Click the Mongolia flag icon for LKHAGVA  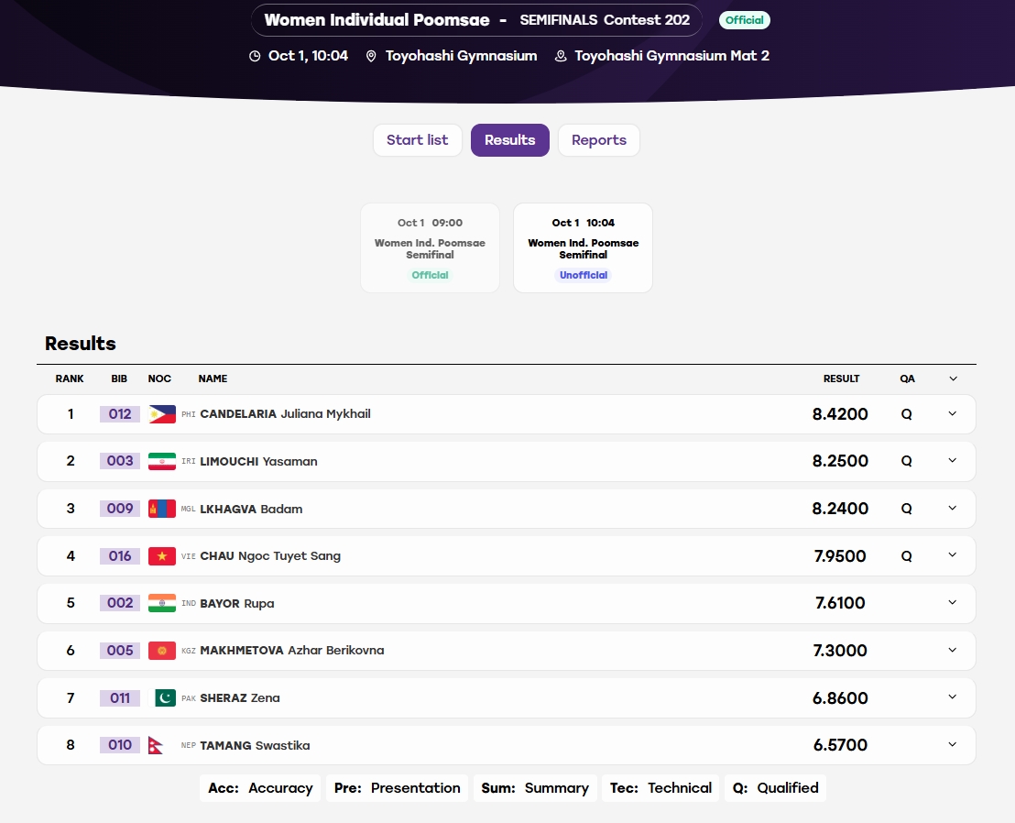162,509
